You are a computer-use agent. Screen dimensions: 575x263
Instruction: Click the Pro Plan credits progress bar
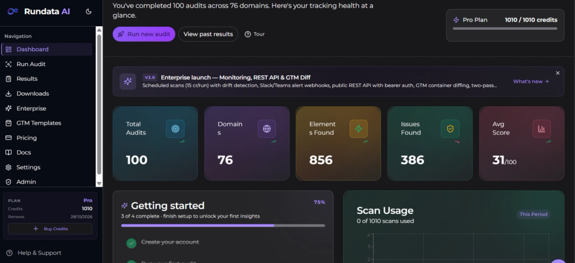(505, 29)
